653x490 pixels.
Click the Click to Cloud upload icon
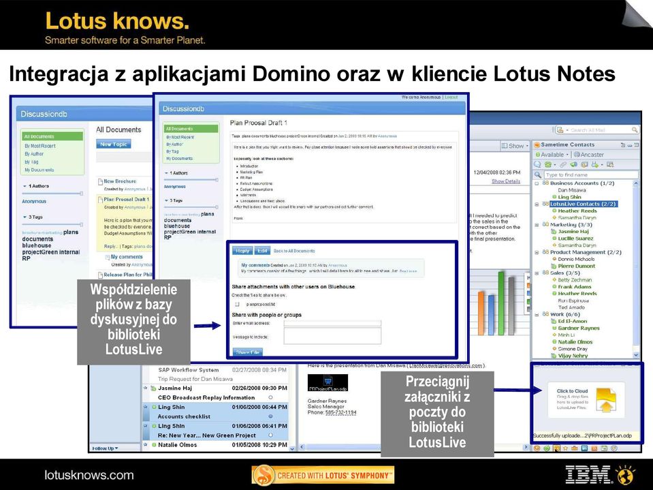tap(606, 400)
